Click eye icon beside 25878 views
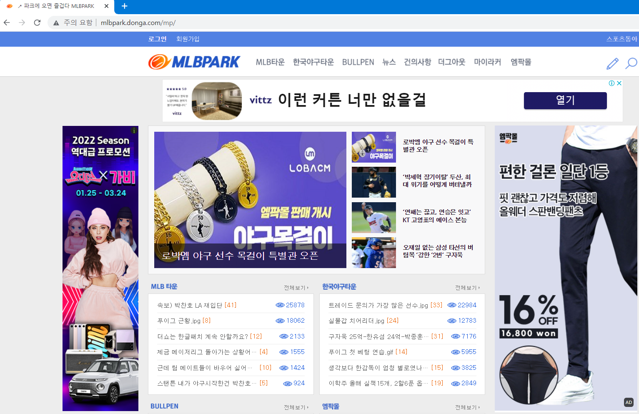 [x=280, y=305]
